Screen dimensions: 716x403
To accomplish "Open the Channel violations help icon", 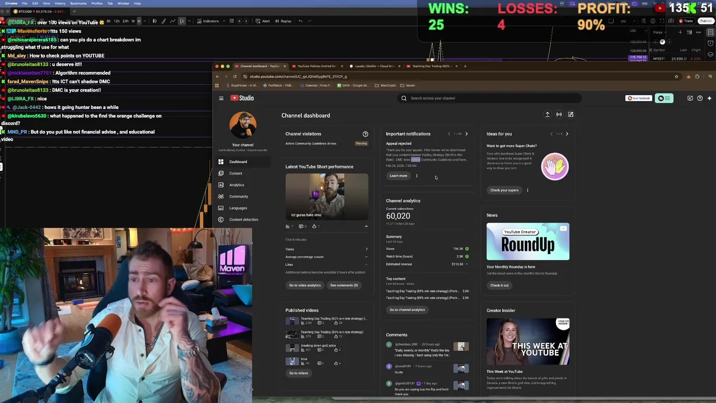I will [365, 134].
